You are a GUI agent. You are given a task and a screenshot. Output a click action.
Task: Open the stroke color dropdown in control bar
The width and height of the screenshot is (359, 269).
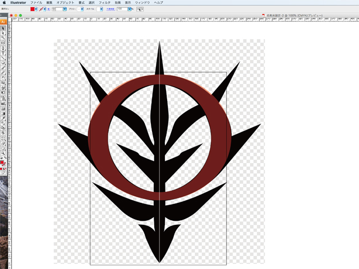[44, 9]
